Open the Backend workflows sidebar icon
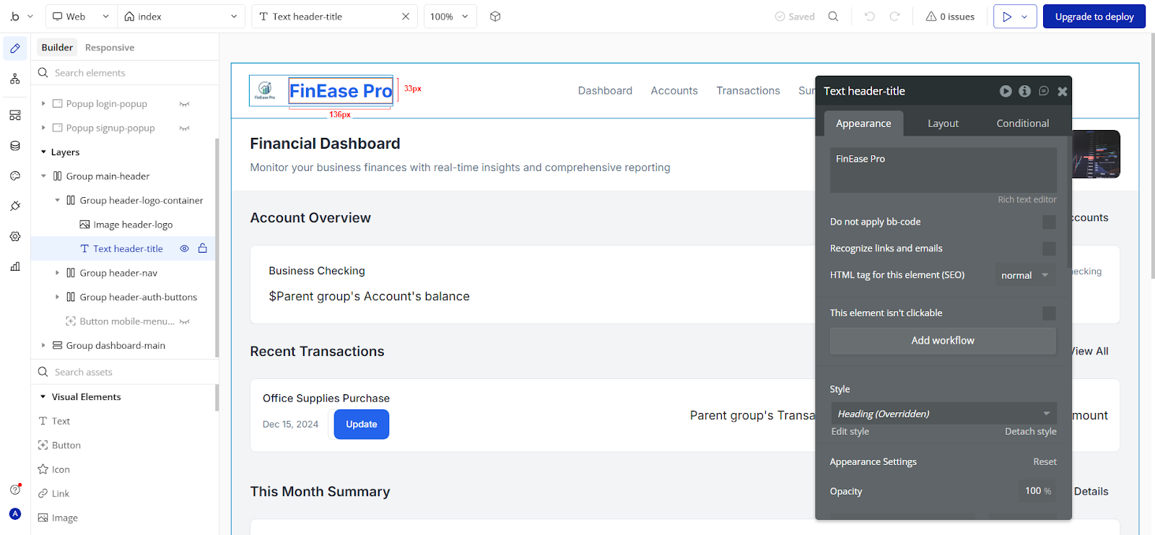The image size is (1155, 535). click(x=15, y=116)
